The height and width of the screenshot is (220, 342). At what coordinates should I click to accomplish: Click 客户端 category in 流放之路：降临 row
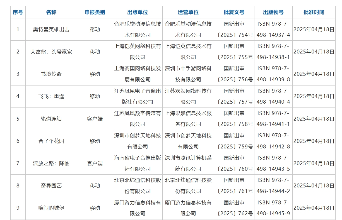pos(95,163)
